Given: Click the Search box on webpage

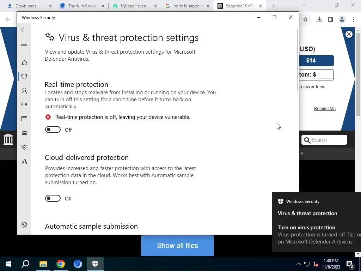Looking at the screenshot, I should [x=324, y=140].
